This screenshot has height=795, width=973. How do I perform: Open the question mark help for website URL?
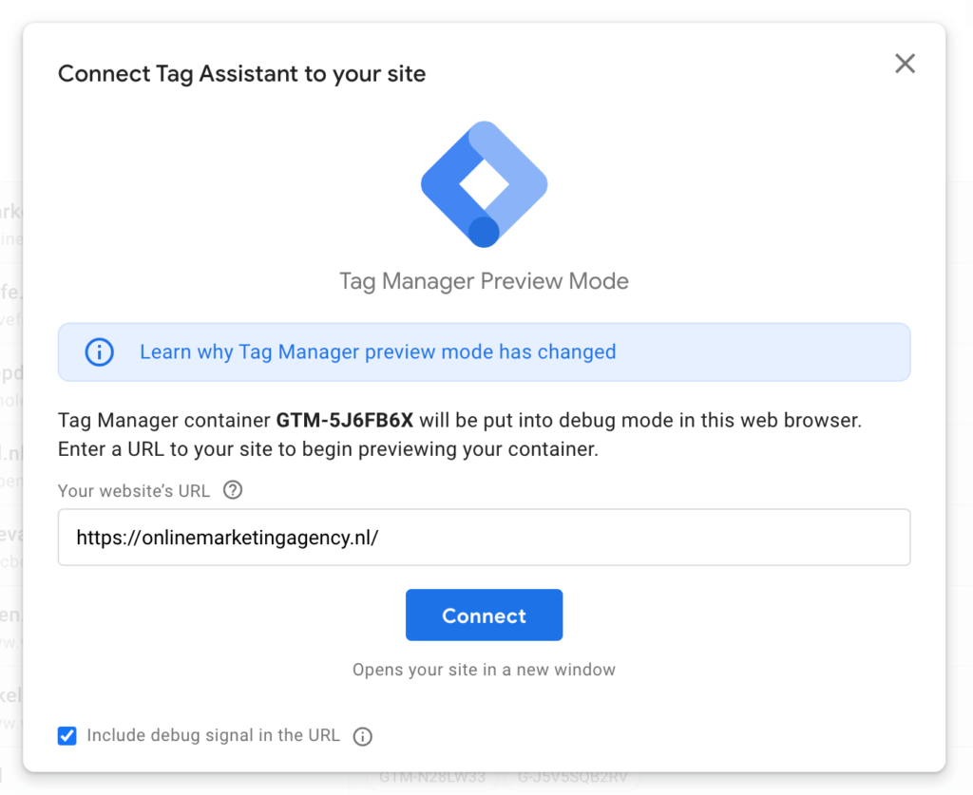click(233, 491)
